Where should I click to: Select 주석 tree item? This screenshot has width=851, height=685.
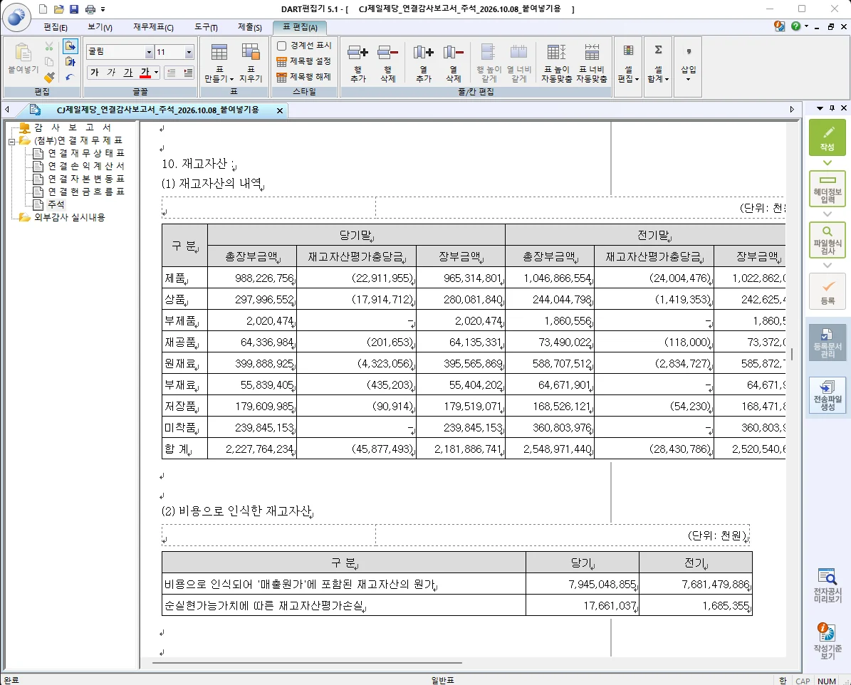[x=56, y=204]
